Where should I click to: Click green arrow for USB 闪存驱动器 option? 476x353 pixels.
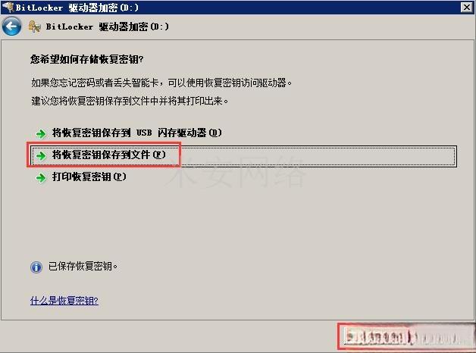tap(41, 133)
